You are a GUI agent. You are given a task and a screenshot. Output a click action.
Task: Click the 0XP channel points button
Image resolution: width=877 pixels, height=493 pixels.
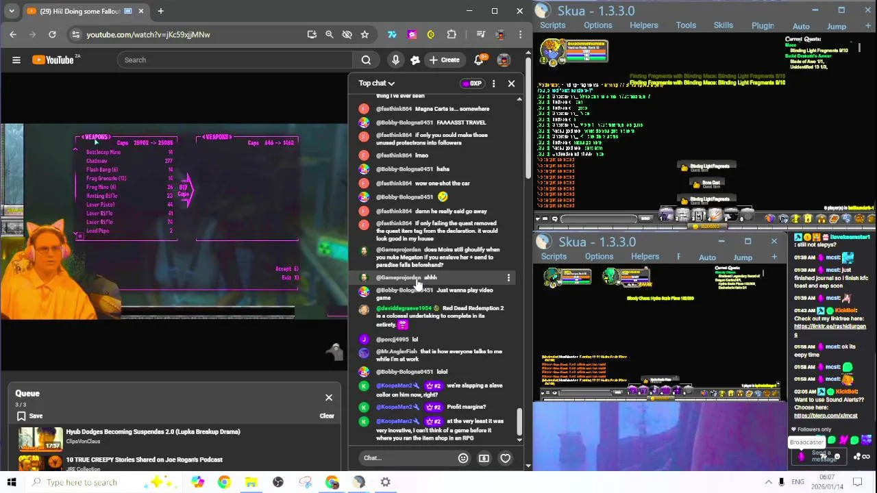(472, 84)
